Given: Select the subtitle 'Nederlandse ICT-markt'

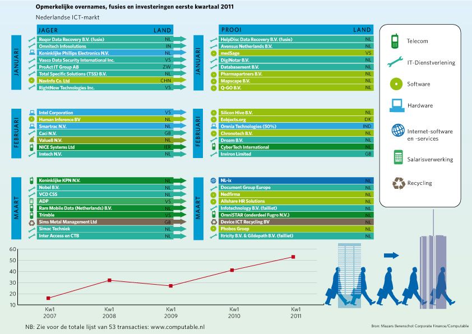Looking at the screenshot, I should click(67, 17).
